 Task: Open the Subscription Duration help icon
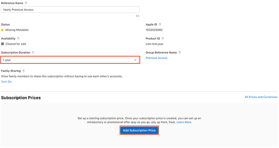coord(33,53)
